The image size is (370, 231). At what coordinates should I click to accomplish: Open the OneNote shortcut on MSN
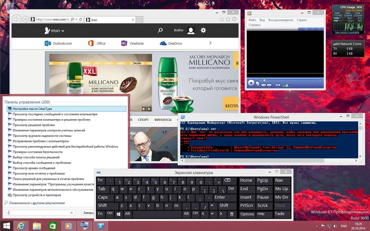(132, 43)
